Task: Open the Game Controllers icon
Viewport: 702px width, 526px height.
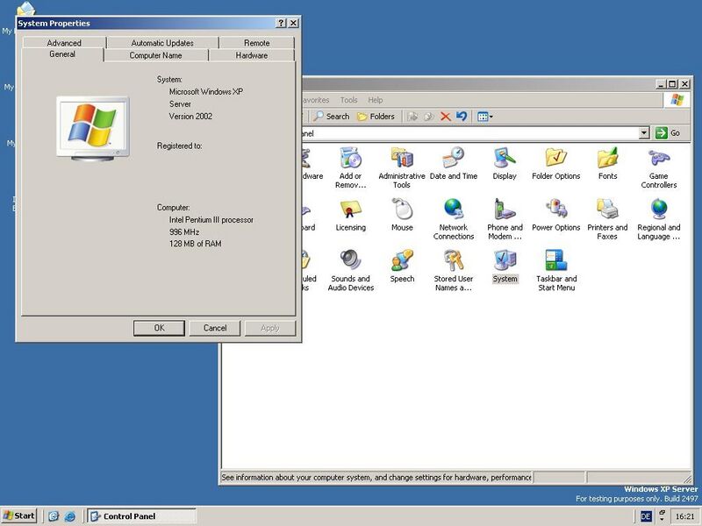Action: coord(658,159)
